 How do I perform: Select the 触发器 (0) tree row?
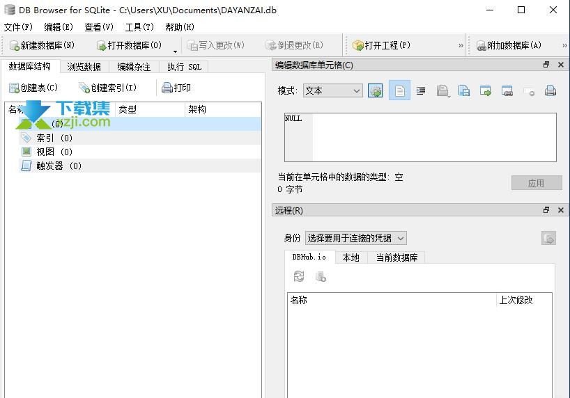140,166
